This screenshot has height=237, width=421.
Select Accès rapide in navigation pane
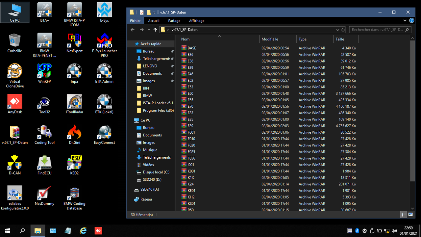[151, 44]
